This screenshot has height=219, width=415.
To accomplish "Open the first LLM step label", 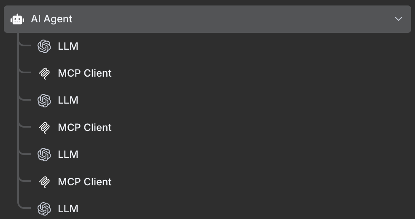I will pos(68,46).
